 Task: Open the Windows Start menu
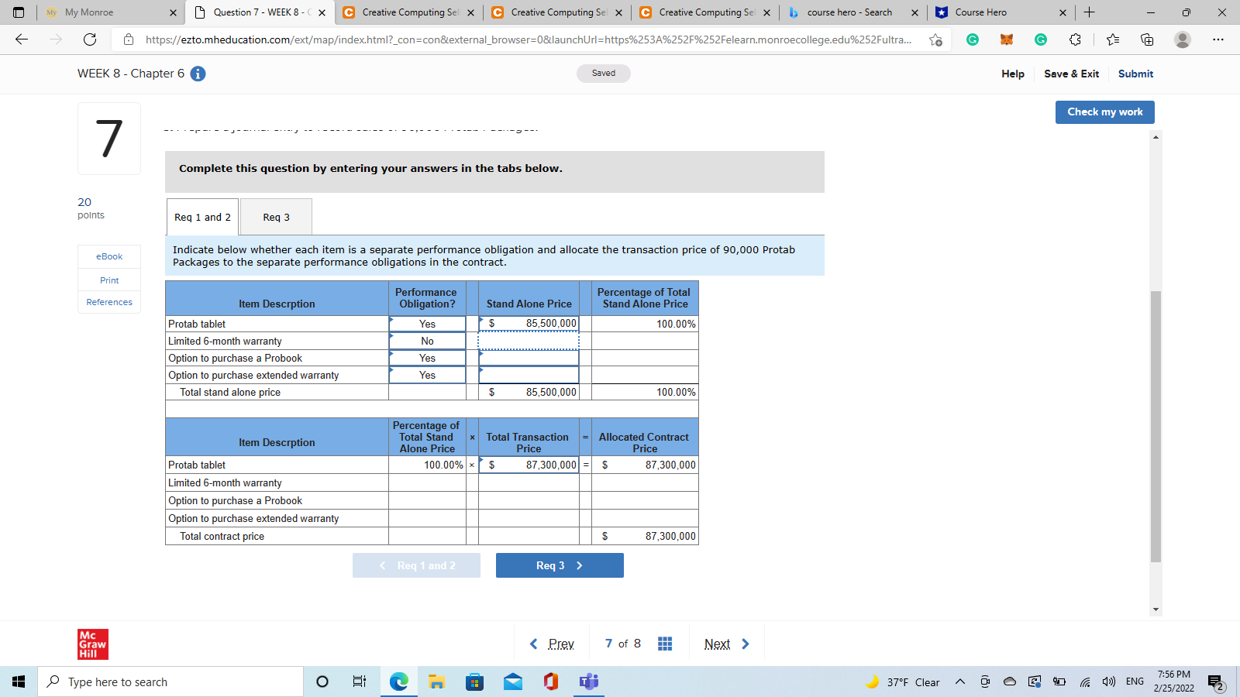(x=19, y=682)
